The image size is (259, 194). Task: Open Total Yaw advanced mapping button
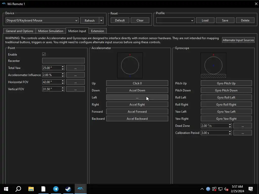point(75,68)
